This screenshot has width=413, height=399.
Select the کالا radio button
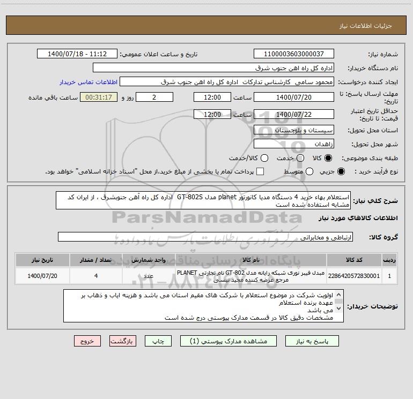click(x=328, y=158)
